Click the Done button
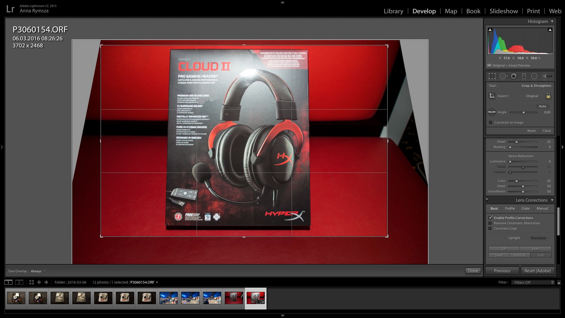 [473, 271]
